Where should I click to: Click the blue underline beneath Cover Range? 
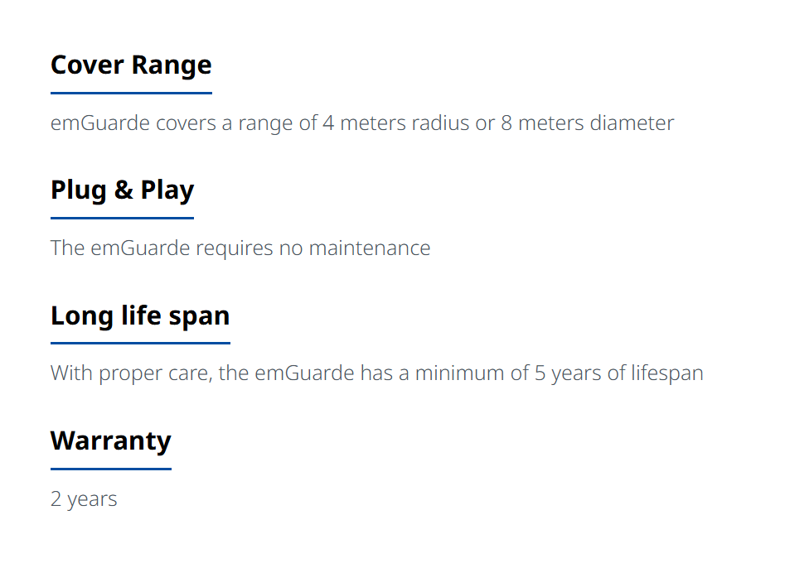click(x=131, y=93)
